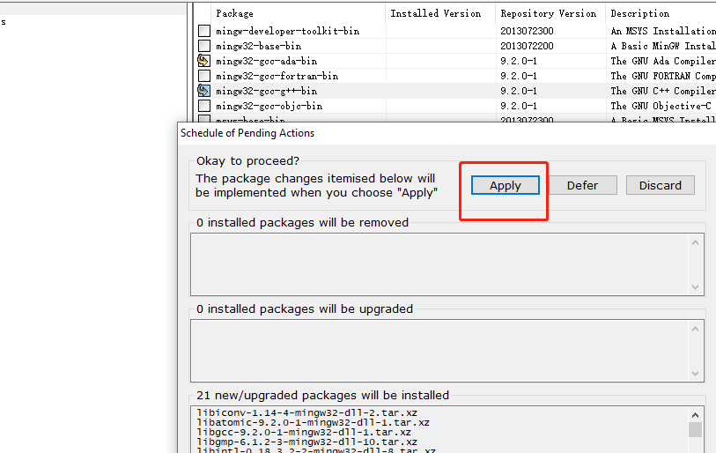Screen dimensions: 716x453
Task: Select the mingw32-gcc-objc-bin package name
Action: click(x=269, y=107)
